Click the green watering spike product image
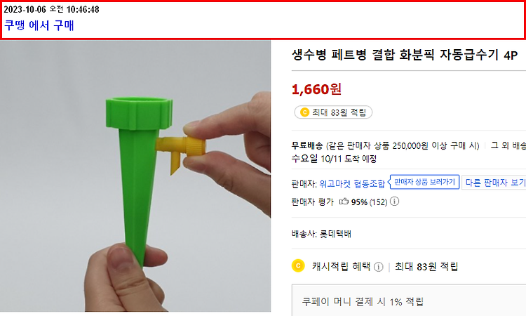Viewport: 526px width, 316px height. pos(135,176)
